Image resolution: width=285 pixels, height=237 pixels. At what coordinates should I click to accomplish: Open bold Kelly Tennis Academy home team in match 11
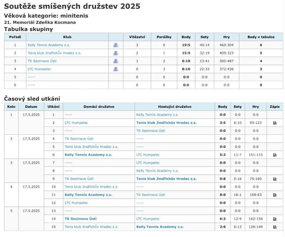[x=88, y=195]
